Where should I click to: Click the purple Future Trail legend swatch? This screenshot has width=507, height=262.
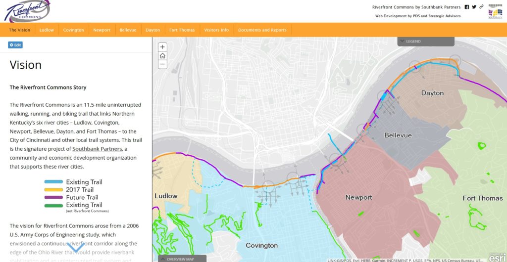[53, 197]
